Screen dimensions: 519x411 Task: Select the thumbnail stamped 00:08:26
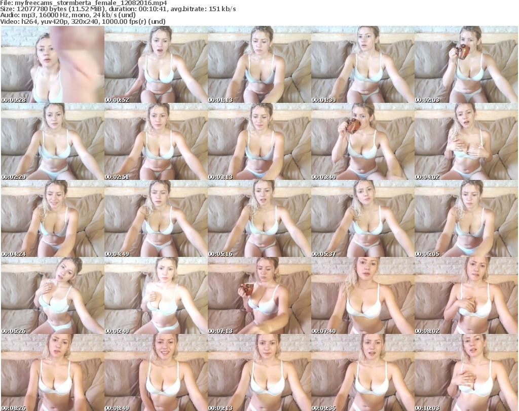[53, 372]
